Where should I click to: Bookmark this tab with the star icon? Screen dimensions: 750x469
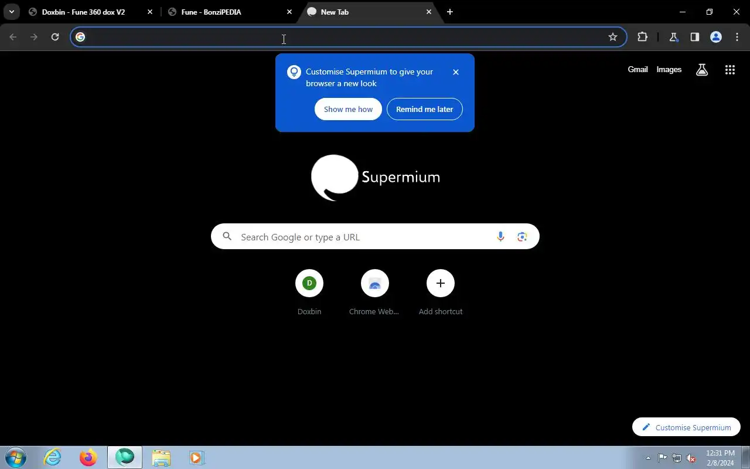tap(613, 37)
